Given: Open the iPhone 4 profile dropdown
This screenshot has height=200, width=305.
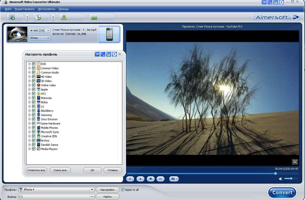Looking at the screenshot, I should [x=92, y=189].
